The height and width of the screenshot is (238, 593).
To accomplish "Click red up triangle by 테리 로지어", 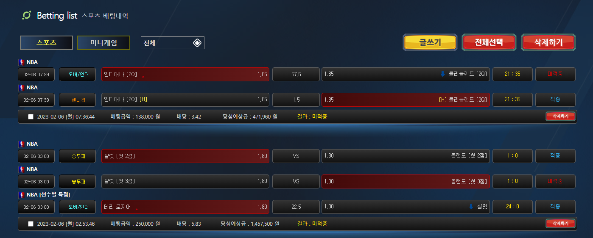I will click(137, 208).
